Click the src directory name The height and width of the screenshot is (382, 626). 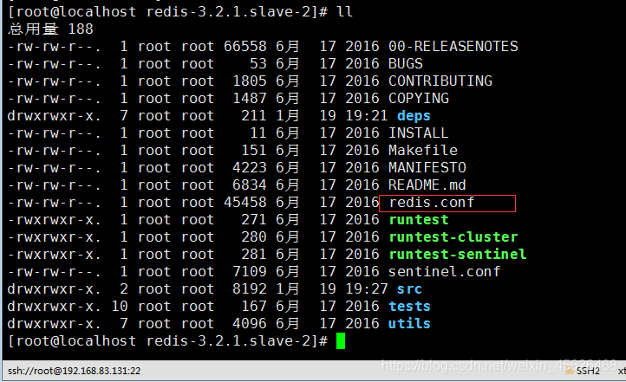[x=409, y=289]
